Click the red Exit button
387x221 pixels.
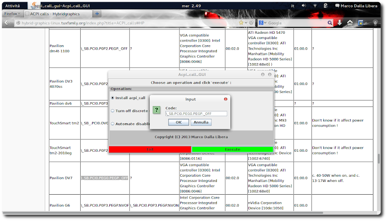[x=150, y=149]
